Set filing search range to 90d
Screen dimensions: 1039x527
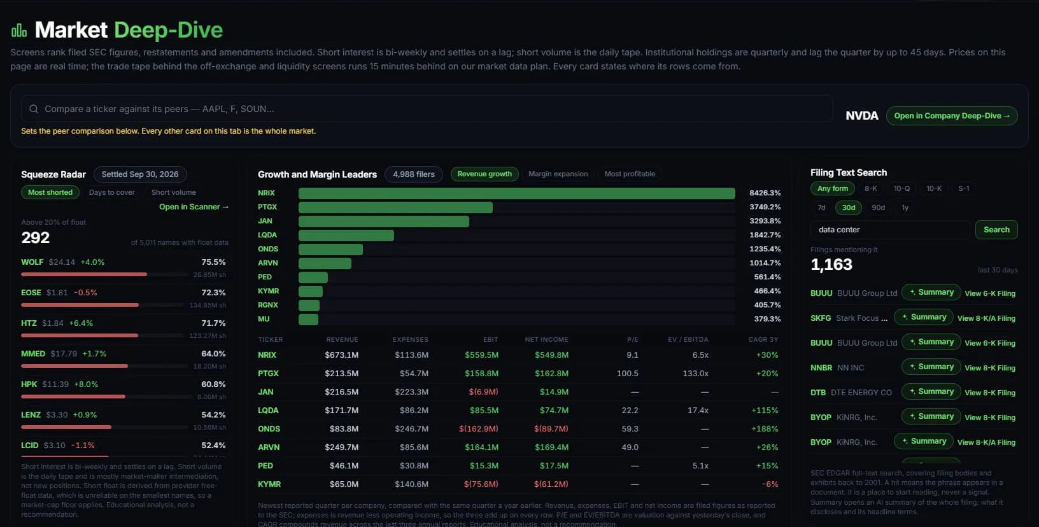[x=879, y=207]
